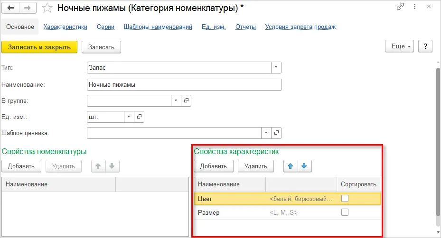Open the three-dot options menu in title bar
Screen dimensions: 441x238
414,7
